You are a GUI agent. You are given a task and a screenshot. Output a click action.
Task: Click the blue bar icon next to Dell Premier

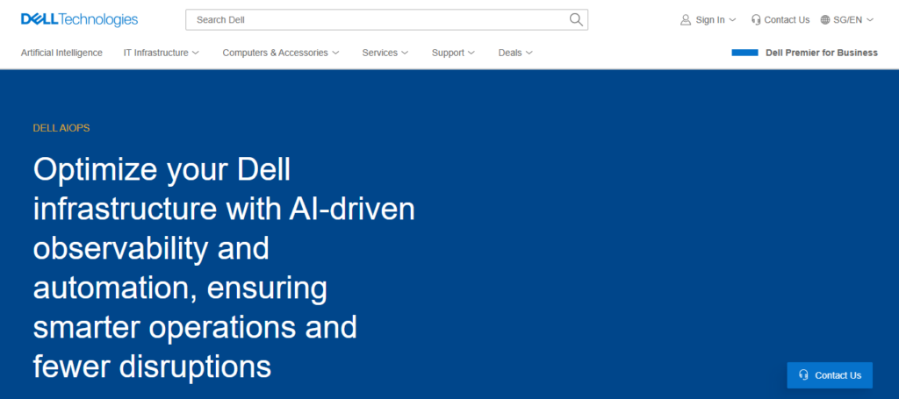(x=744, y=53)
